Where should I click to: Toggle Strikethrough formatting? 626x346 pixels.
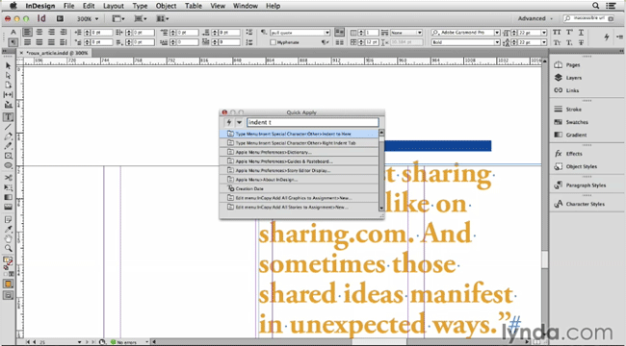point(581,42)
